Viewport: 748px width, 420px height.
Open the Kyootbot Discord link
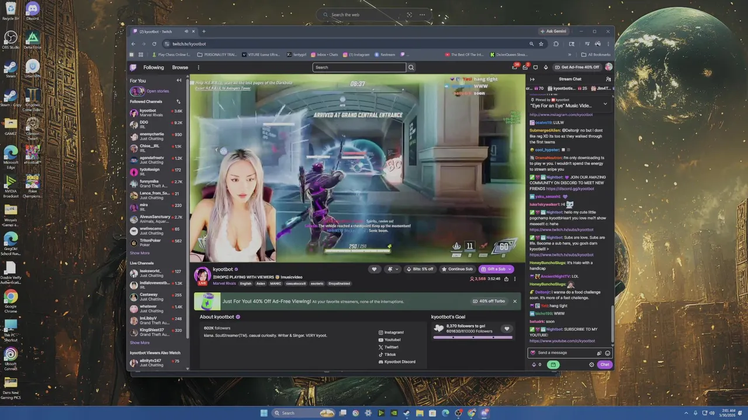[397, 362]
